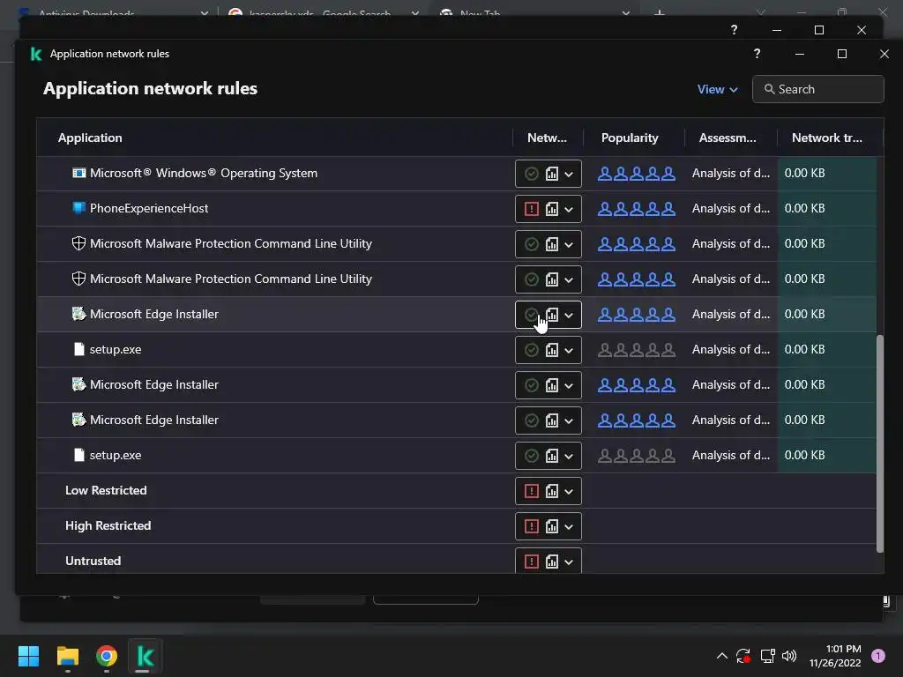Screen dimensions: 903x677
Task: Sort by the Popularity column header
Action: (630, 138)
